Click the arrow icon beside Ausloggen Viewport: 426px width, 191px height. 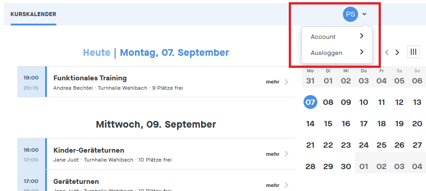coord(362,52)
